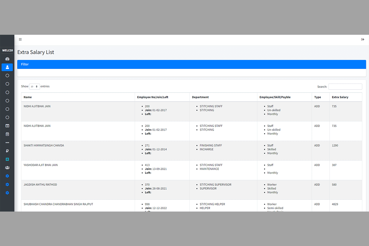The height and width of the screenshot is (246, 369).
Task: Select the name SHAKTI HIMMATSINGH CHAVDA
Action: (44, 145)
